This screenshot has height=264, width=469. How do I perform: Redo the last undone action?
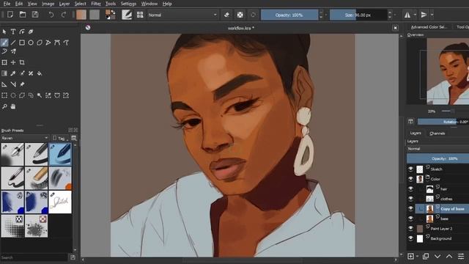64,15
